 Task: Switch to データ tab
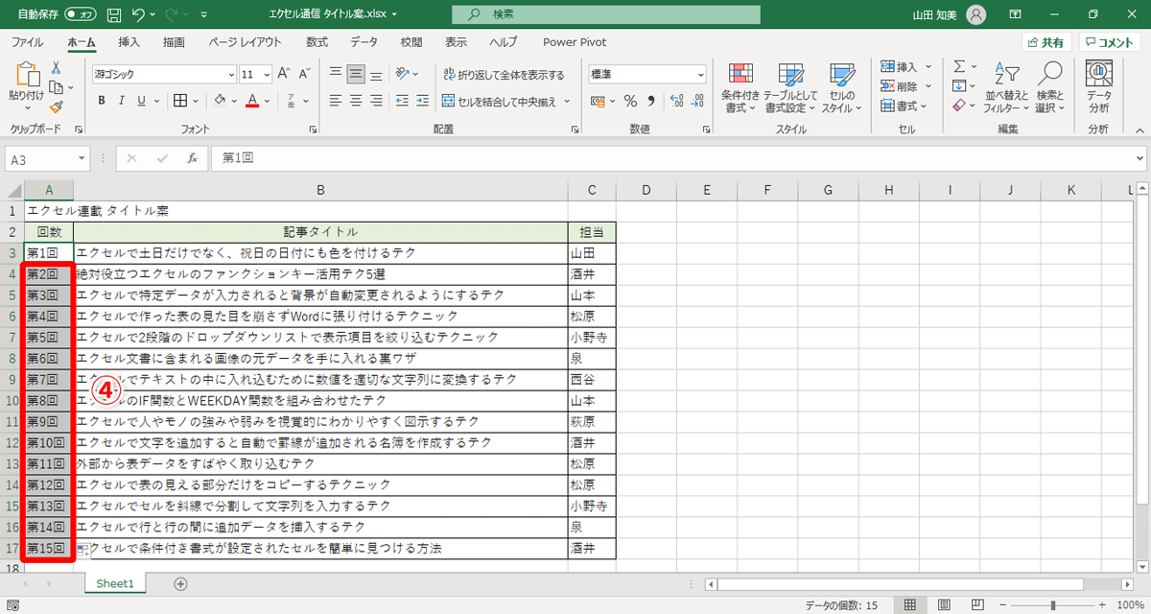pos(364,42)
